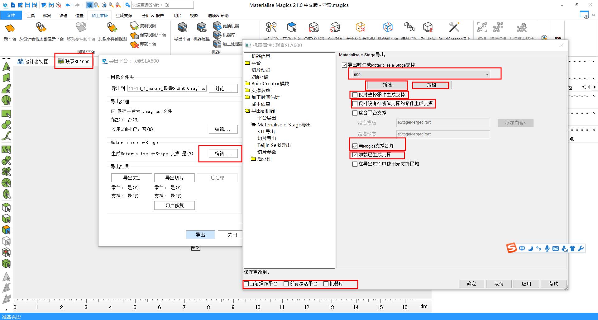598x320 pixels.
Task: Open the e-Stage profile dropdown showing 600
Action: click(x=421, y=74)
